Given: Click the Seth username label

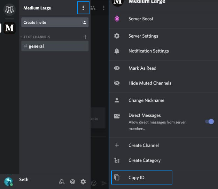Looking at the screenshot, I should (x=24, y=179).
